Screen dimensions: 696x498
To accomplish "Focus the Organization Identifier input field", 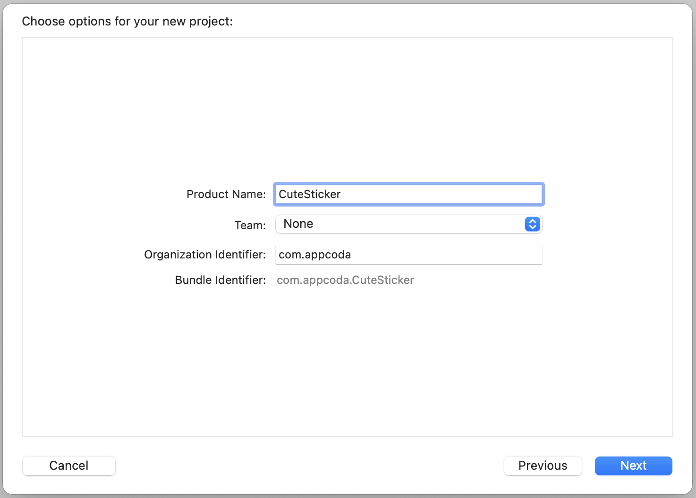I will point(408,255).
